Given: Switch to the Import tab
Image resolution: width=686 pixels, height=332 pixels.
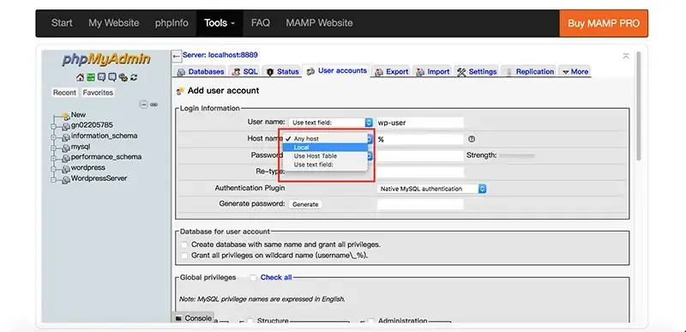Looking at the screenshot, I should pyautogui.click(x=433, y=71).
